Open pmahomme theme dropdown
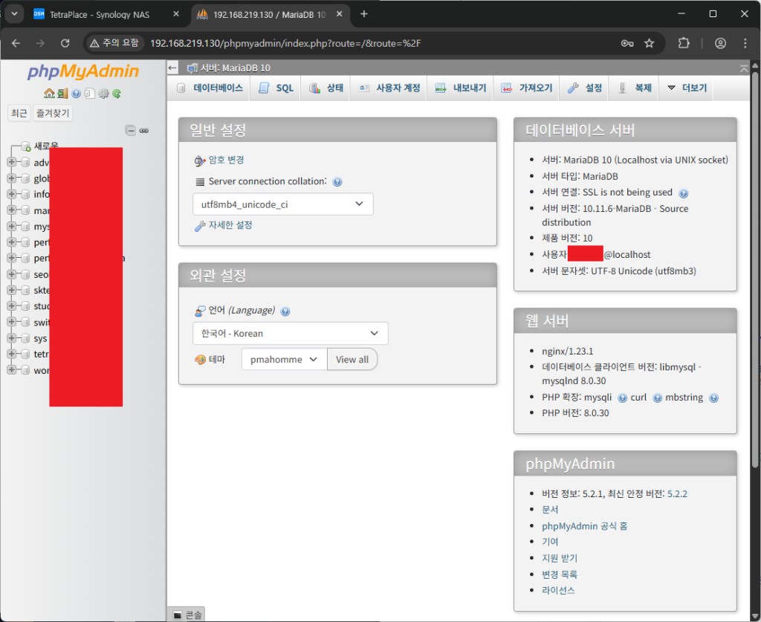This screenshot has width=761, height=622. pyautogui.click(x=284, y=360)
